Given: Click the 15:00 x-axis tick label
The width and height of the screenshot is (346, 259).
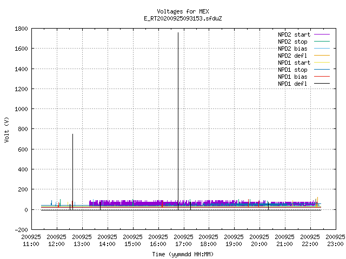Looking at the screenshot, I should click(x=132, y=244).
